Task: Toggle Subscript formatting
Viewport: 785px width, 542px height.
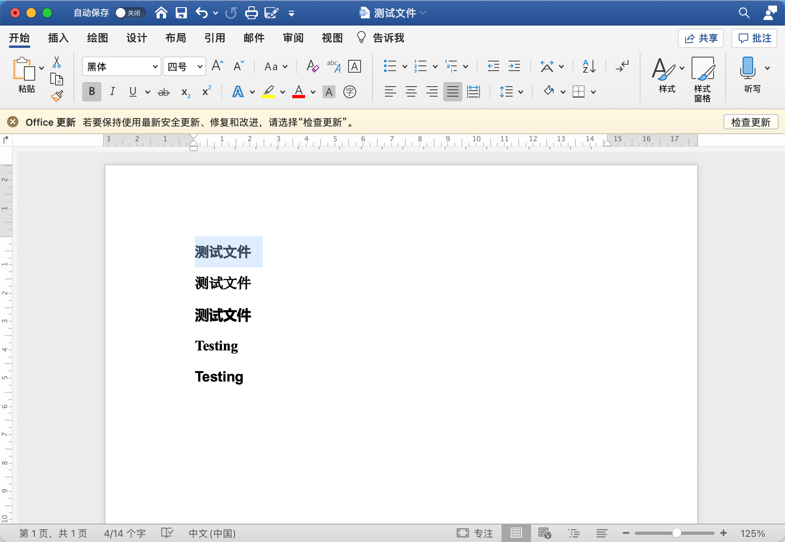Action: tap(186, 93)
